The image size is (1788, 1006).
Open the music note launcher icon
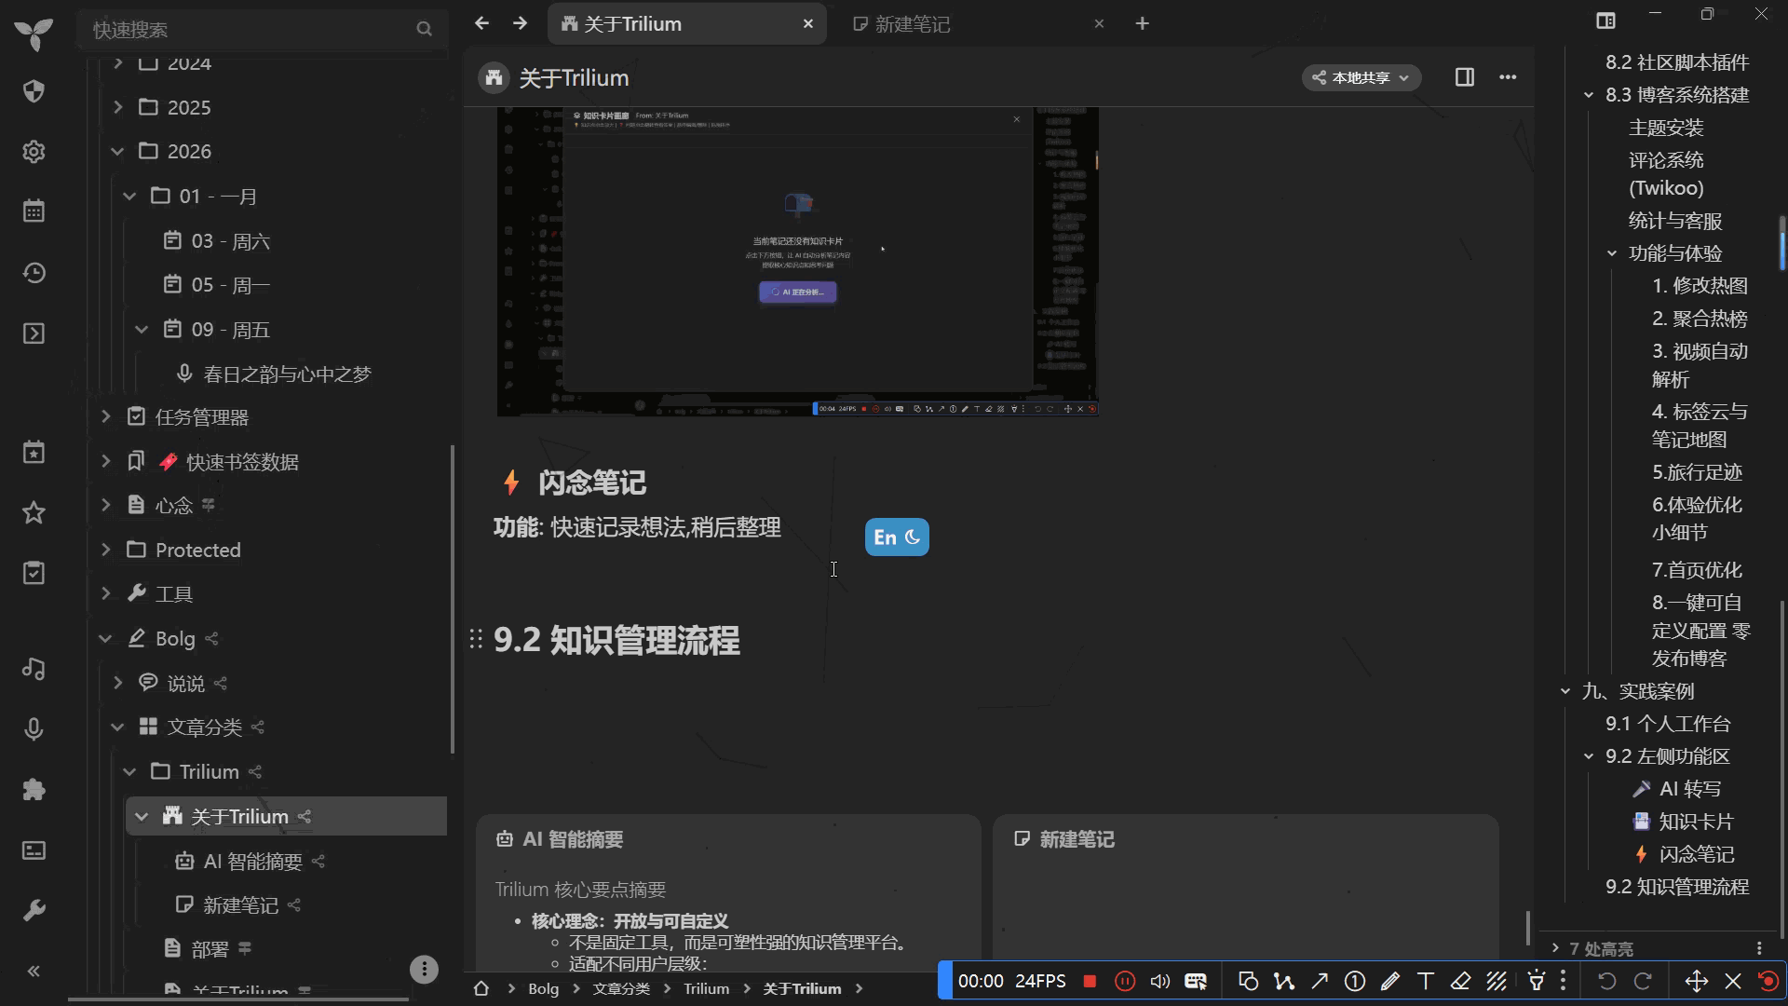(x=34, y=669)
